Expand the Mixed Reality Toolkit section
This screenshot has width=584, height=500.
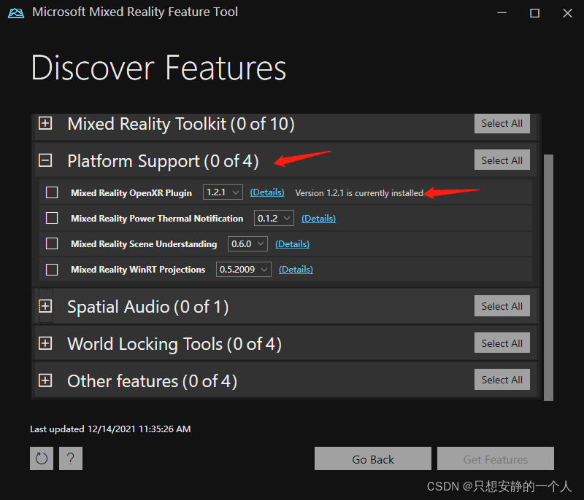point(45,124)
